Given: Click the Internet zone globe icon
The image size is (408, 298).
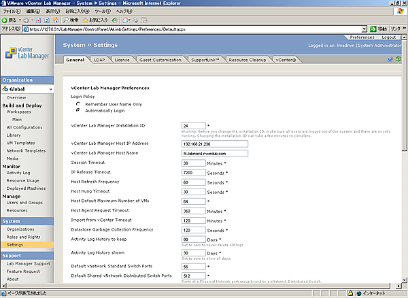Looking at the screenshot, I should (x=359, y=293).
